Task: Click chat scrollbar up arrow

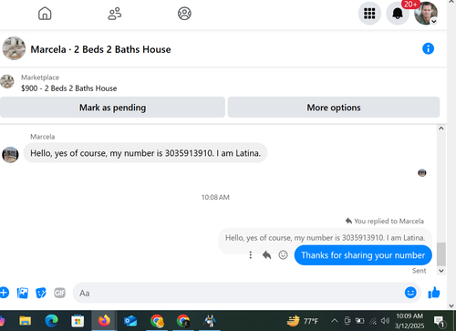Action: 441,129
